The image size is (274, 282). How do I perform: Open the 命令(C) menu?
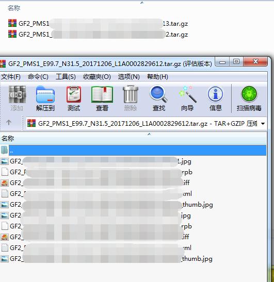click(38, 77)
